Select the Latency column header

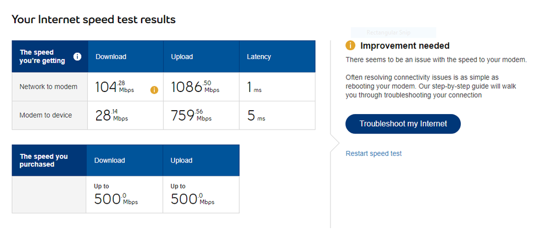(259, 57)
